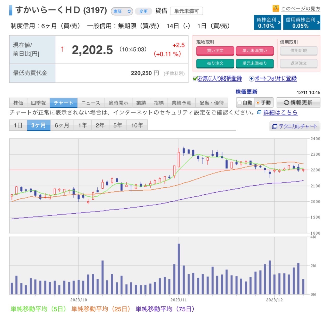
Task: Expand the 信用貸株金利 0.05% arrow button
Action: [302, 23]
